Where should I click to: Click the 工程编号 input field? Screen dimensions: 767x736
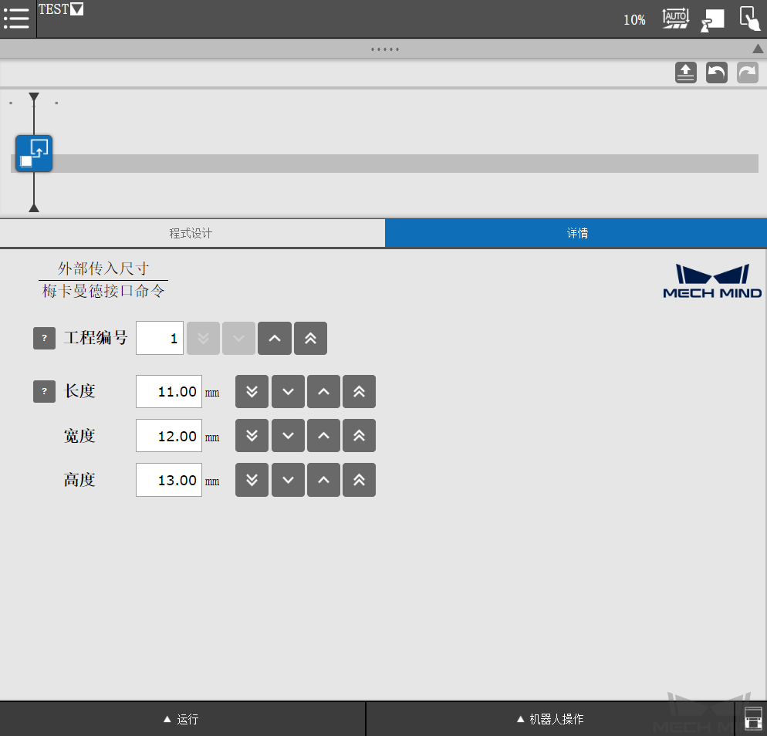coord(159,338)
